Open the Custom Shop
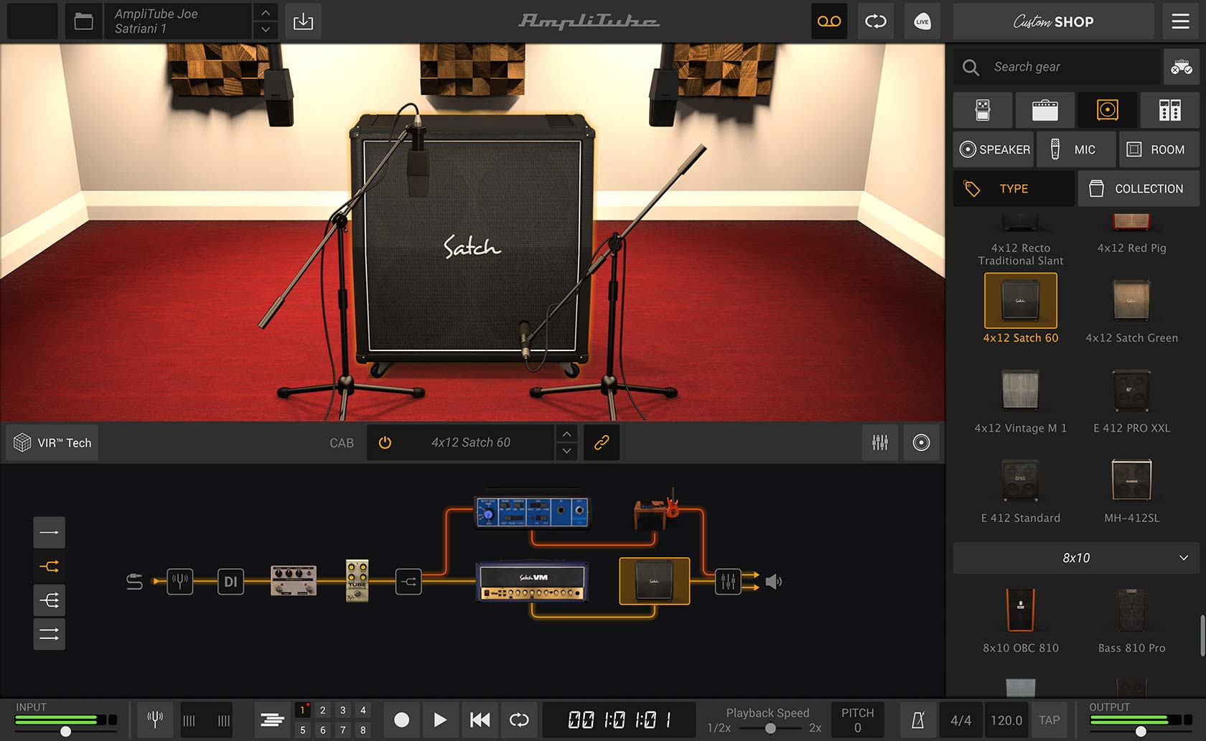This screenshot has height=741, width=1206. 1053,22
